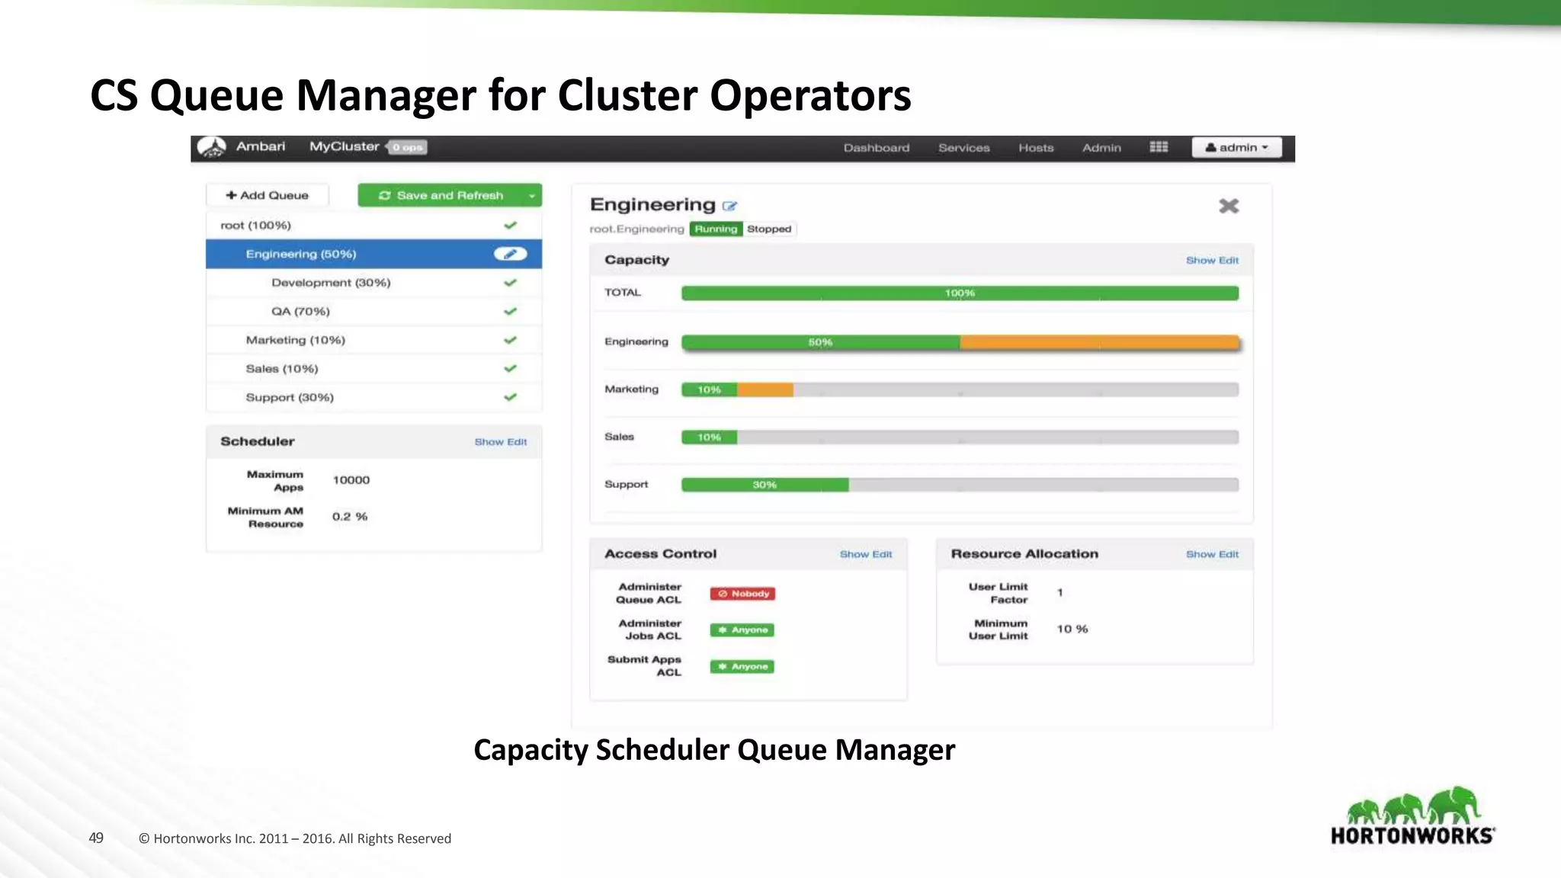1561x878 pixels.
Task: Select the Development (30%) queue
Action: click(373, 283)
